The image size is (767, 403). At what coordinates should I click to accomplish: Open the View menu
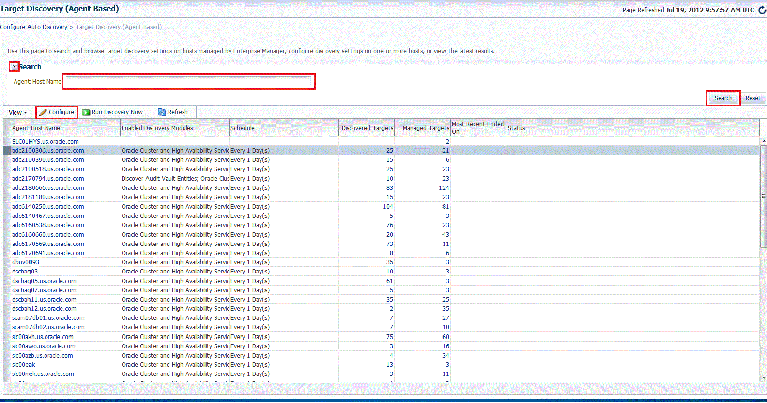(x=18, y=112)
